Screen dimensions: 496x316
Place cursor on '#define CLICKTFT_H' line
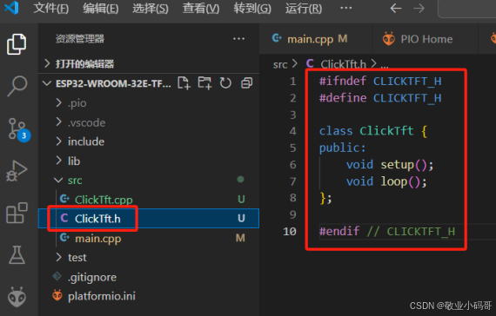point(380,98)
